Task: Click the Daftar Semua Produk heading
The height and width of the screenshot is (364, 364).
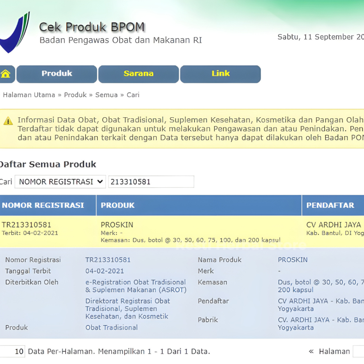Action: point(48,164)
